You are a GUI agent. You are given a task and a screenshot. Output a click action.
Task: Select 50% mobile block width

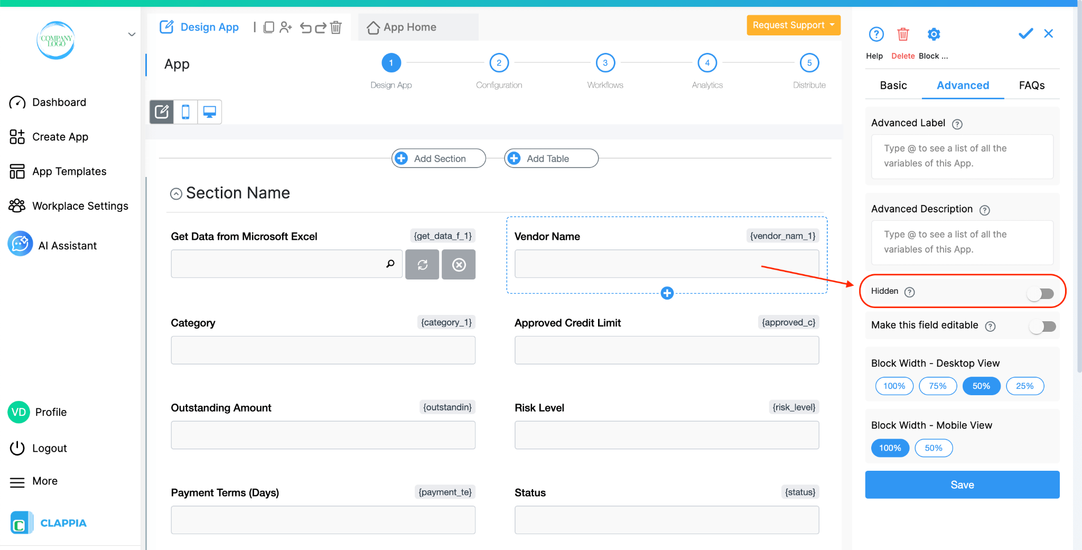(x=934, y=448)
